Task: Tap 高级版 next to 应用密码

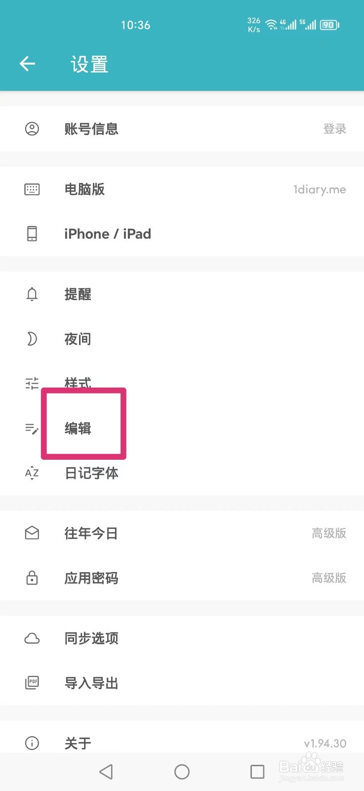Action: click(x=329, y=577)
